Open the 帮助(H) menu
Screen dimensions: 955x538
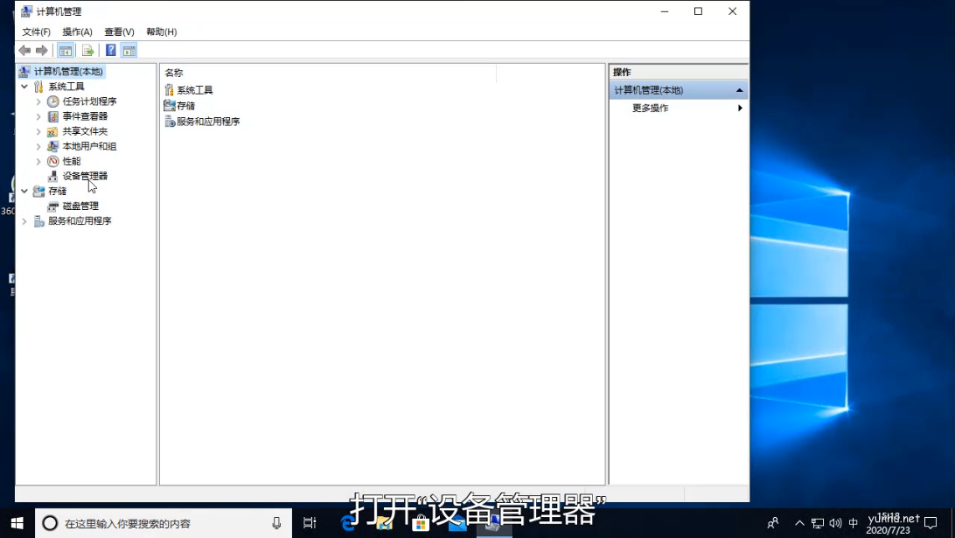coord(162,31)
